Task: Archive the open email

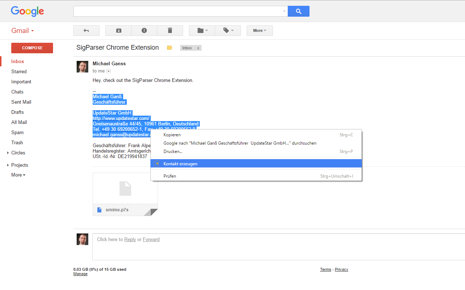Action: coord(118,30)
